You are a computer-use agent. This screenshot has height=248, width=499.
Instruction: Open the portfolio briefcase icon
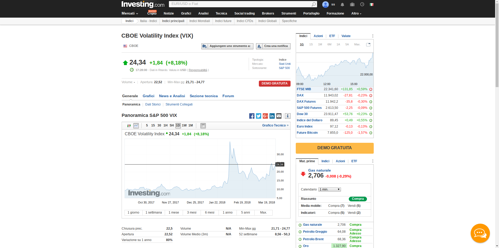[x=352, y=4]
